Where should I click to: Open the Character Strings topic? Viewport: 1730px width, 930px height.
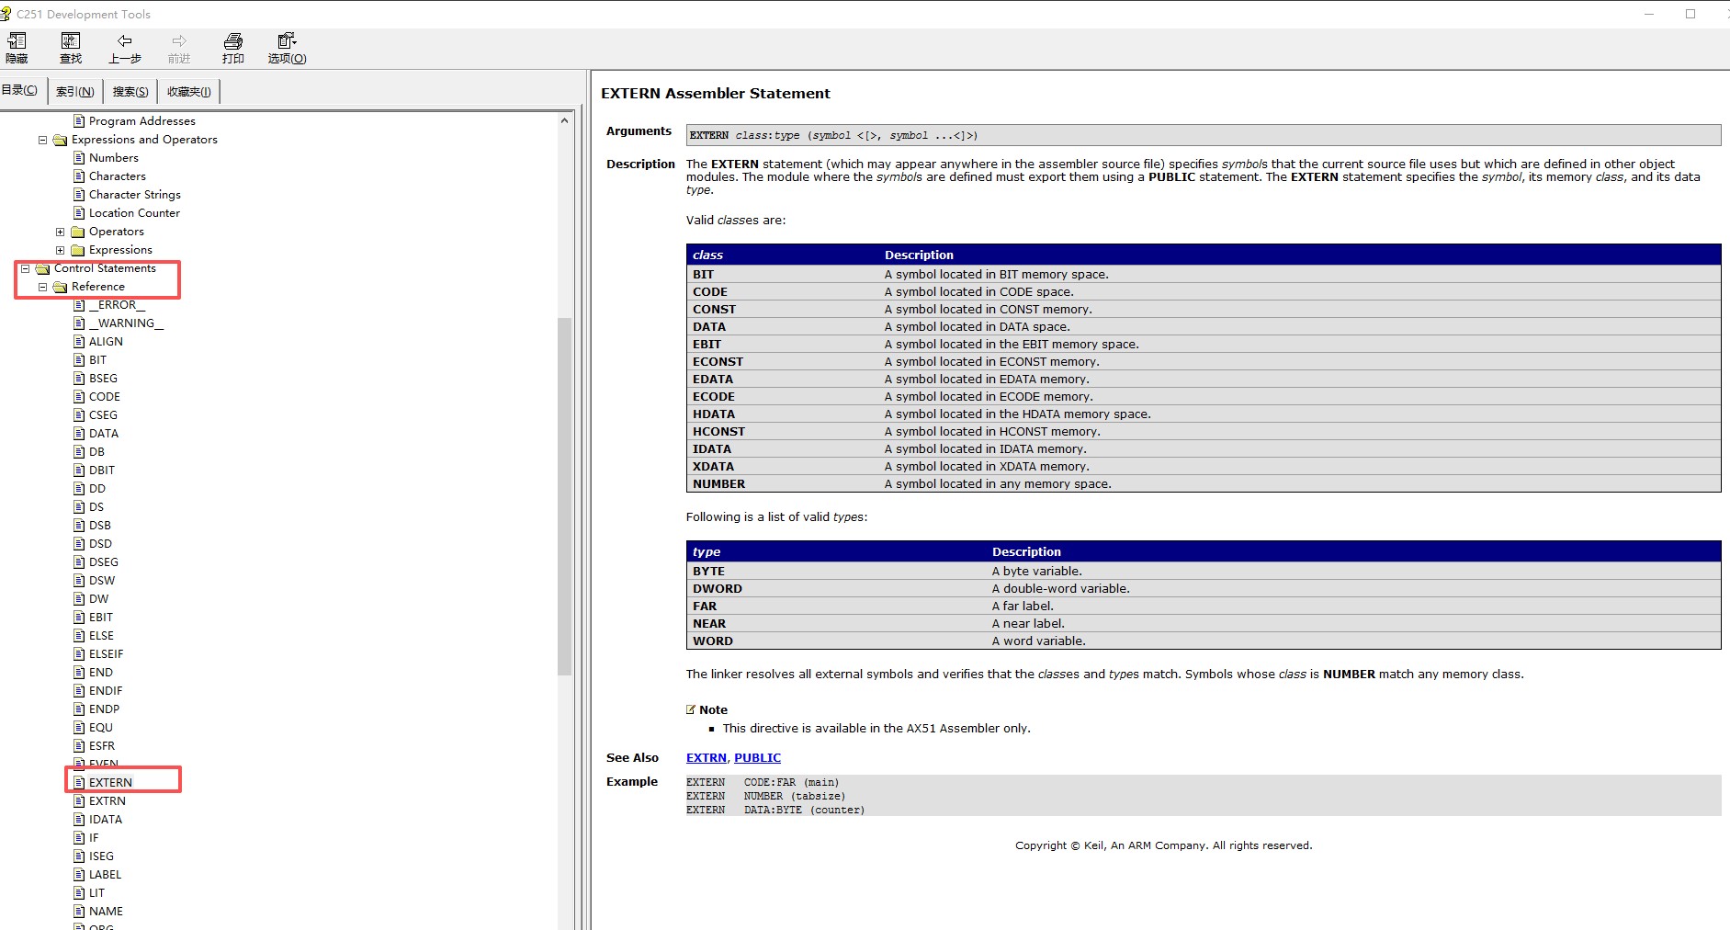point(135,195)
